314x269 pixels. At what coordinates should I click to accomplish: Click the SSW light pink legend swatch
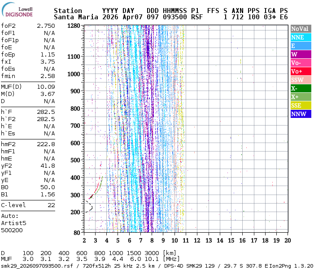(x=299, y=80)
